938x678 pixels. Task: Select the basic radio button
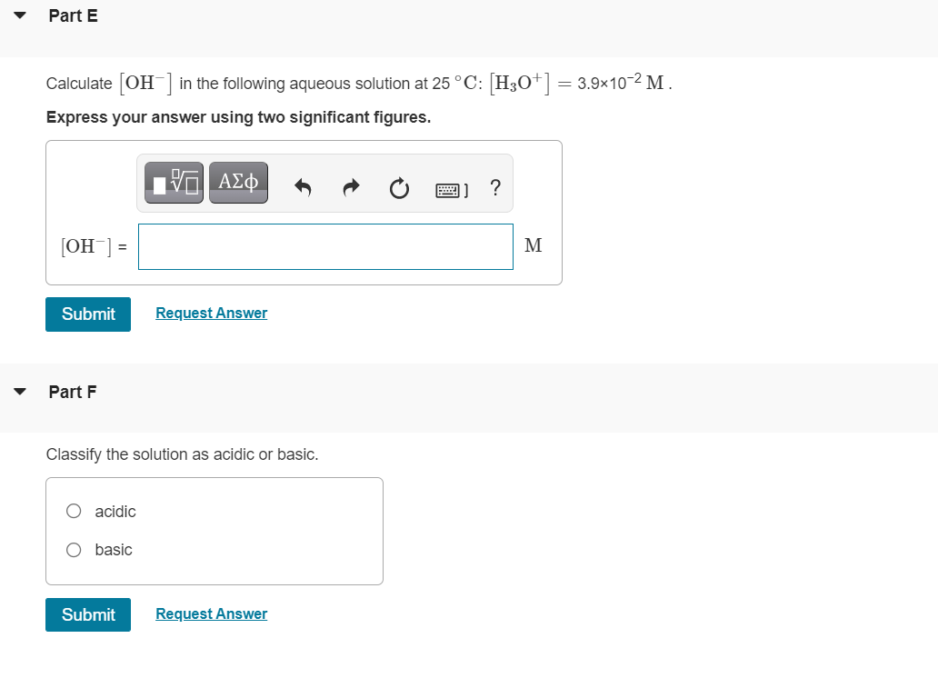click(x=74, y=549)
